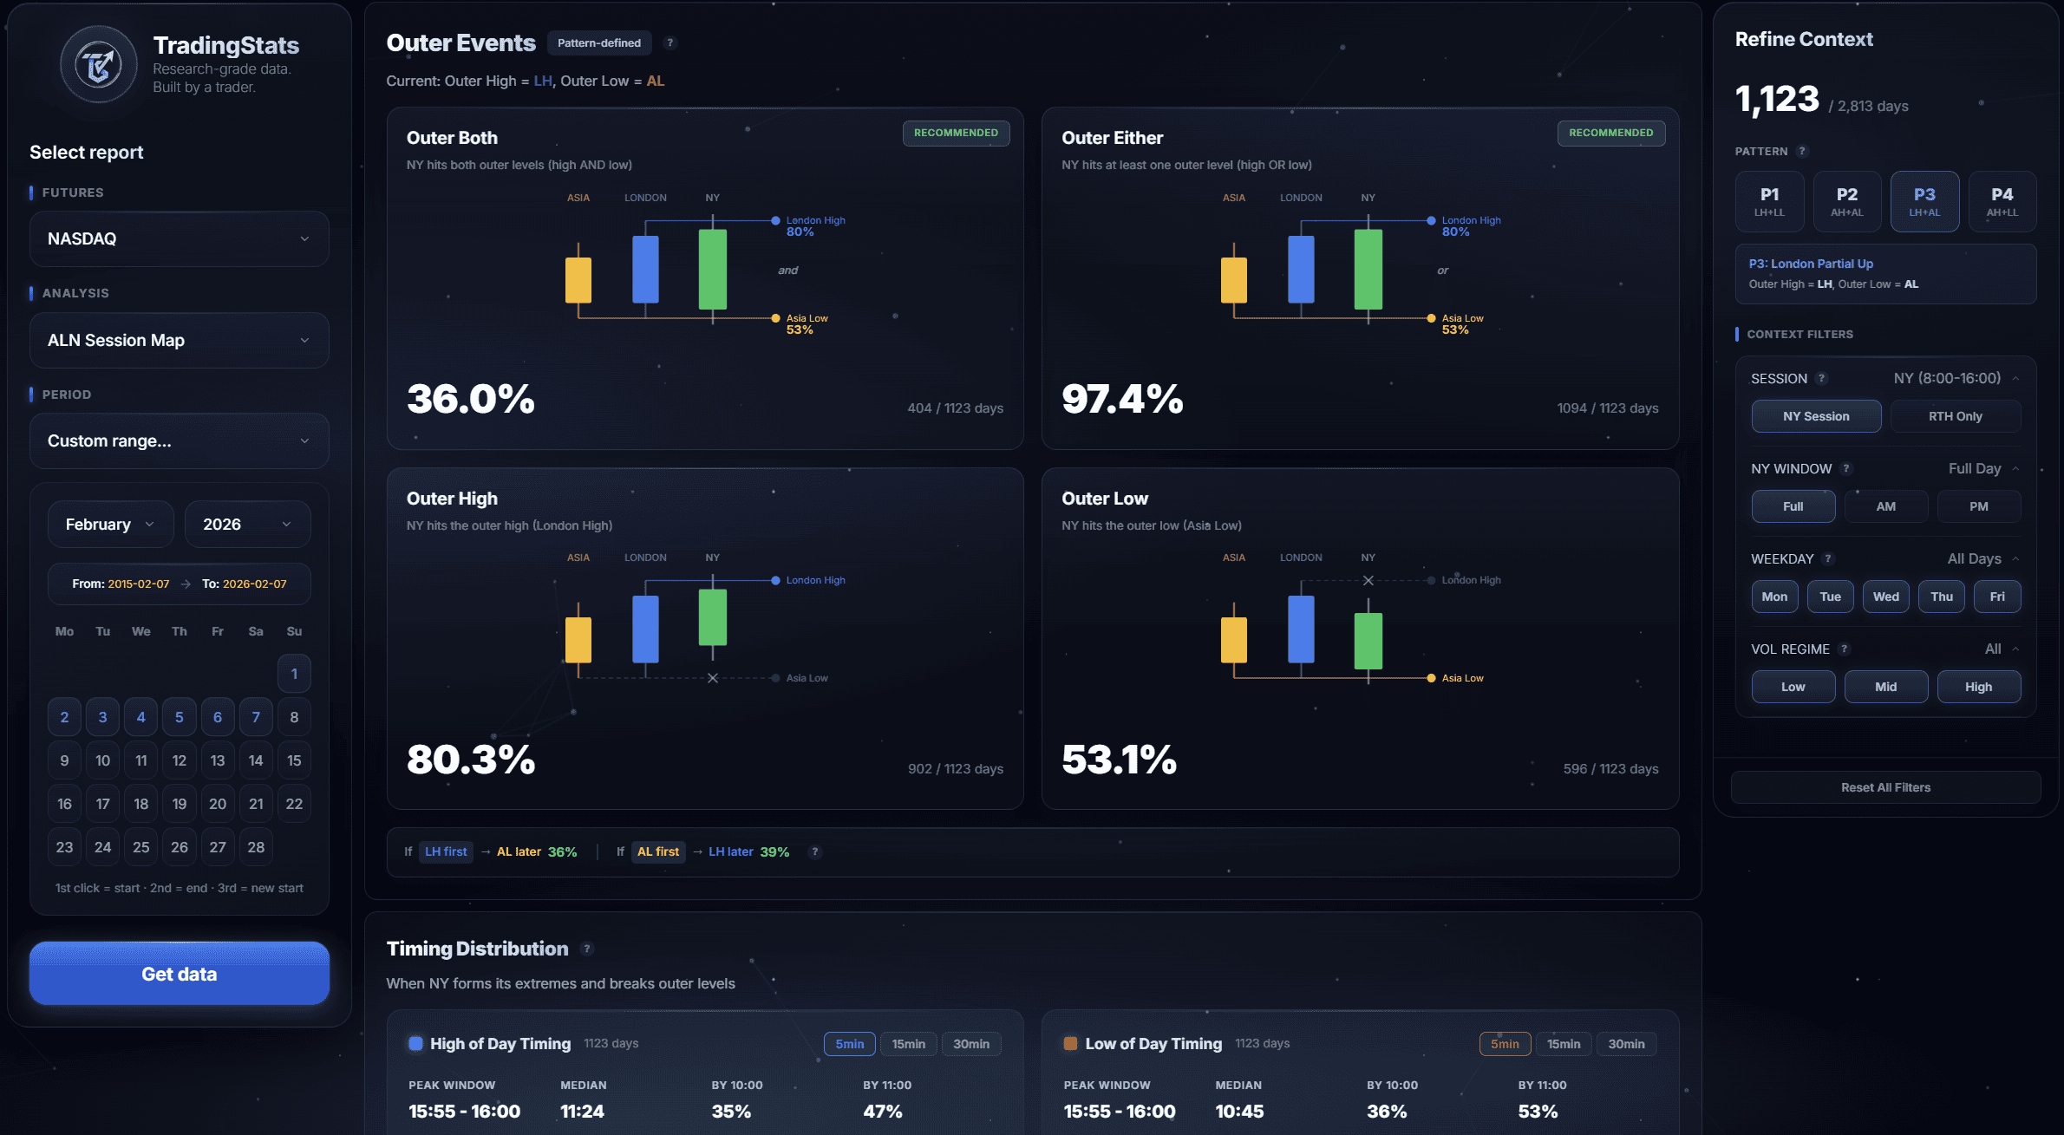
Task: Click the Get data button
Action: pyautogui.click(x=179, y=974)
